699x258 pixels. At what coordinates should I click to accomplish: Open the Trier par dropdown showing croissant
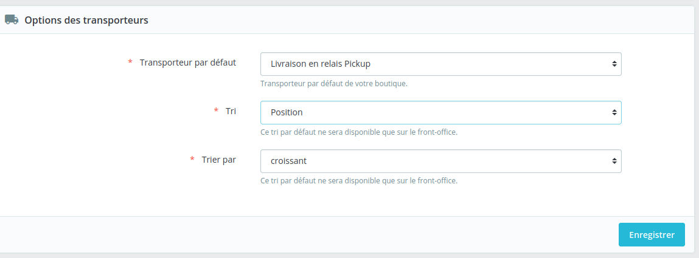click(x=441, y=161)
